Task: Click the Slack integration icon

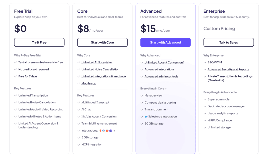Action: tap(103, 131)
